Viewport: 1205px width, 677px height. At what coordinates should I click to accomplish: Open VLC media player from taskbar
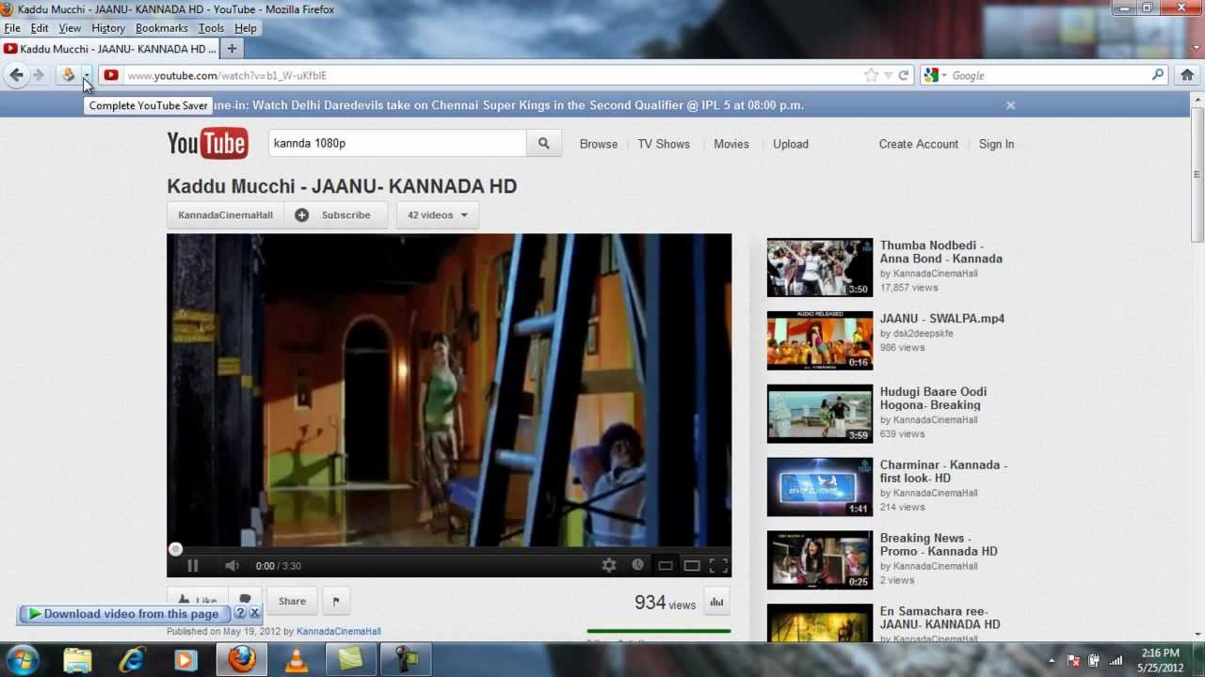point(297,660)
